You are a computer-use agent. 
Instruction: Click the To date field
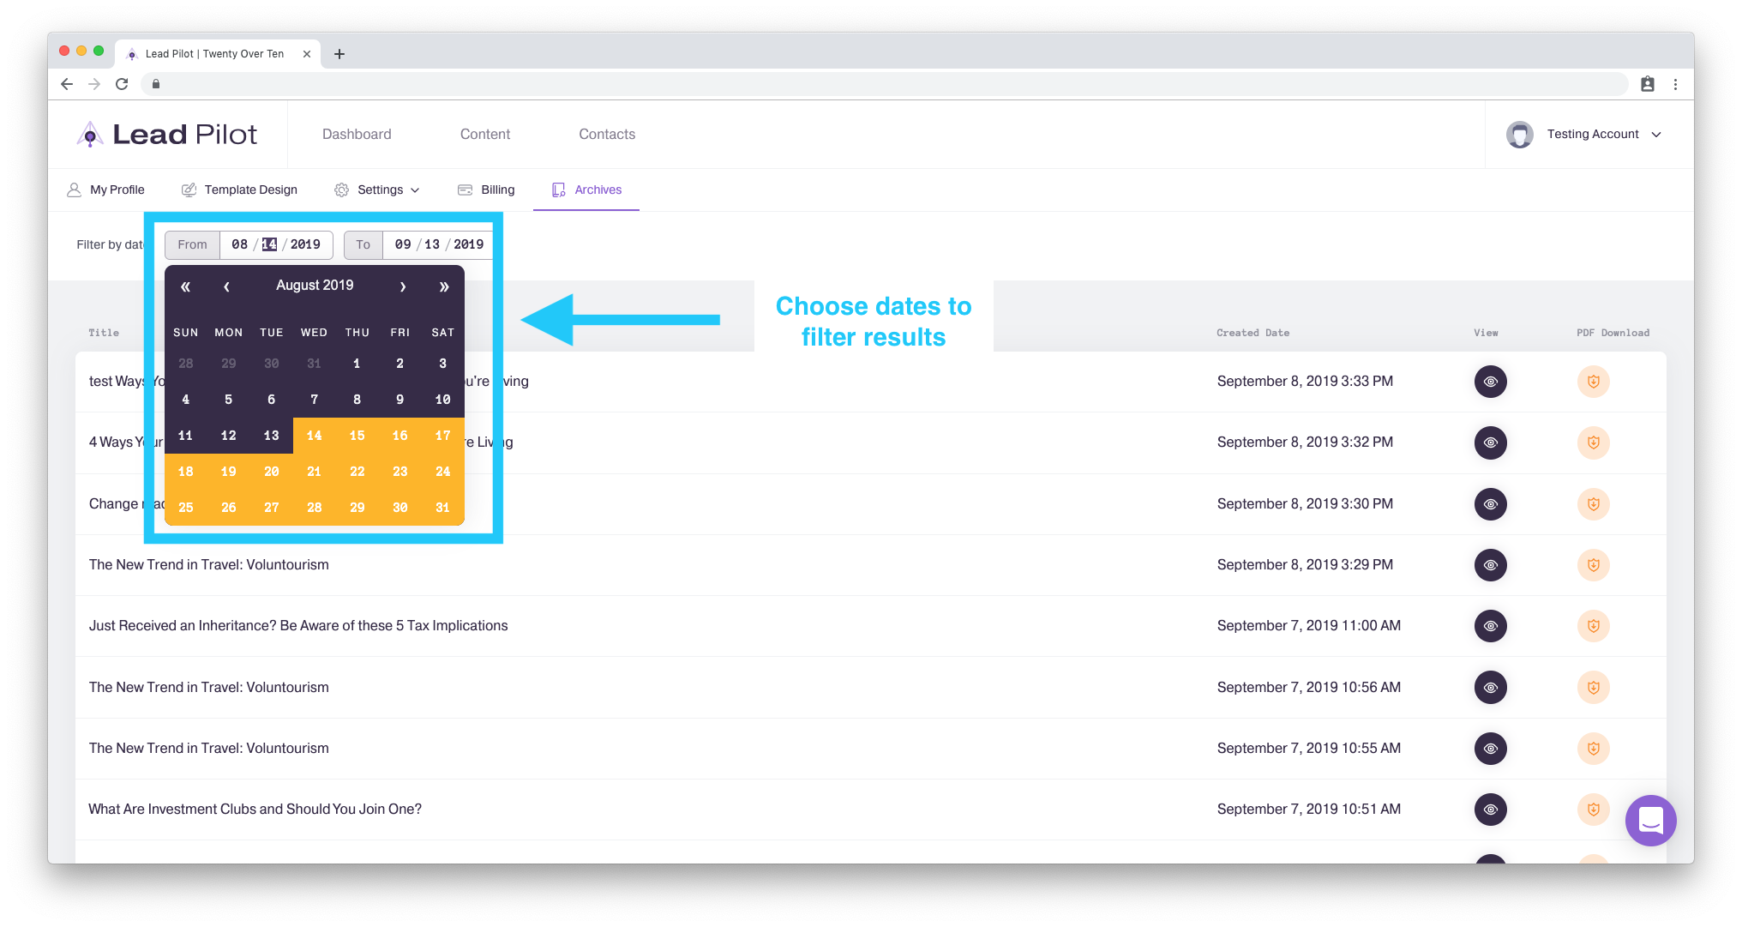[x=437, y=244]
